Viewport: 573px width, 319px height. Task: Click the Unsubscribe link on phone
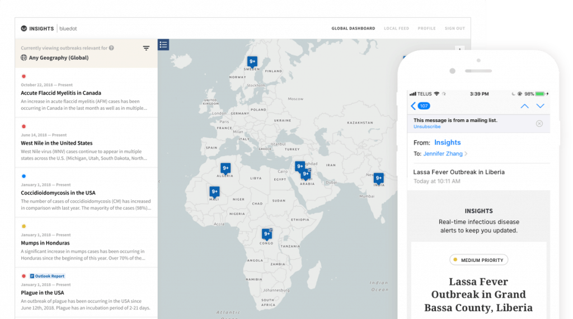427,127
